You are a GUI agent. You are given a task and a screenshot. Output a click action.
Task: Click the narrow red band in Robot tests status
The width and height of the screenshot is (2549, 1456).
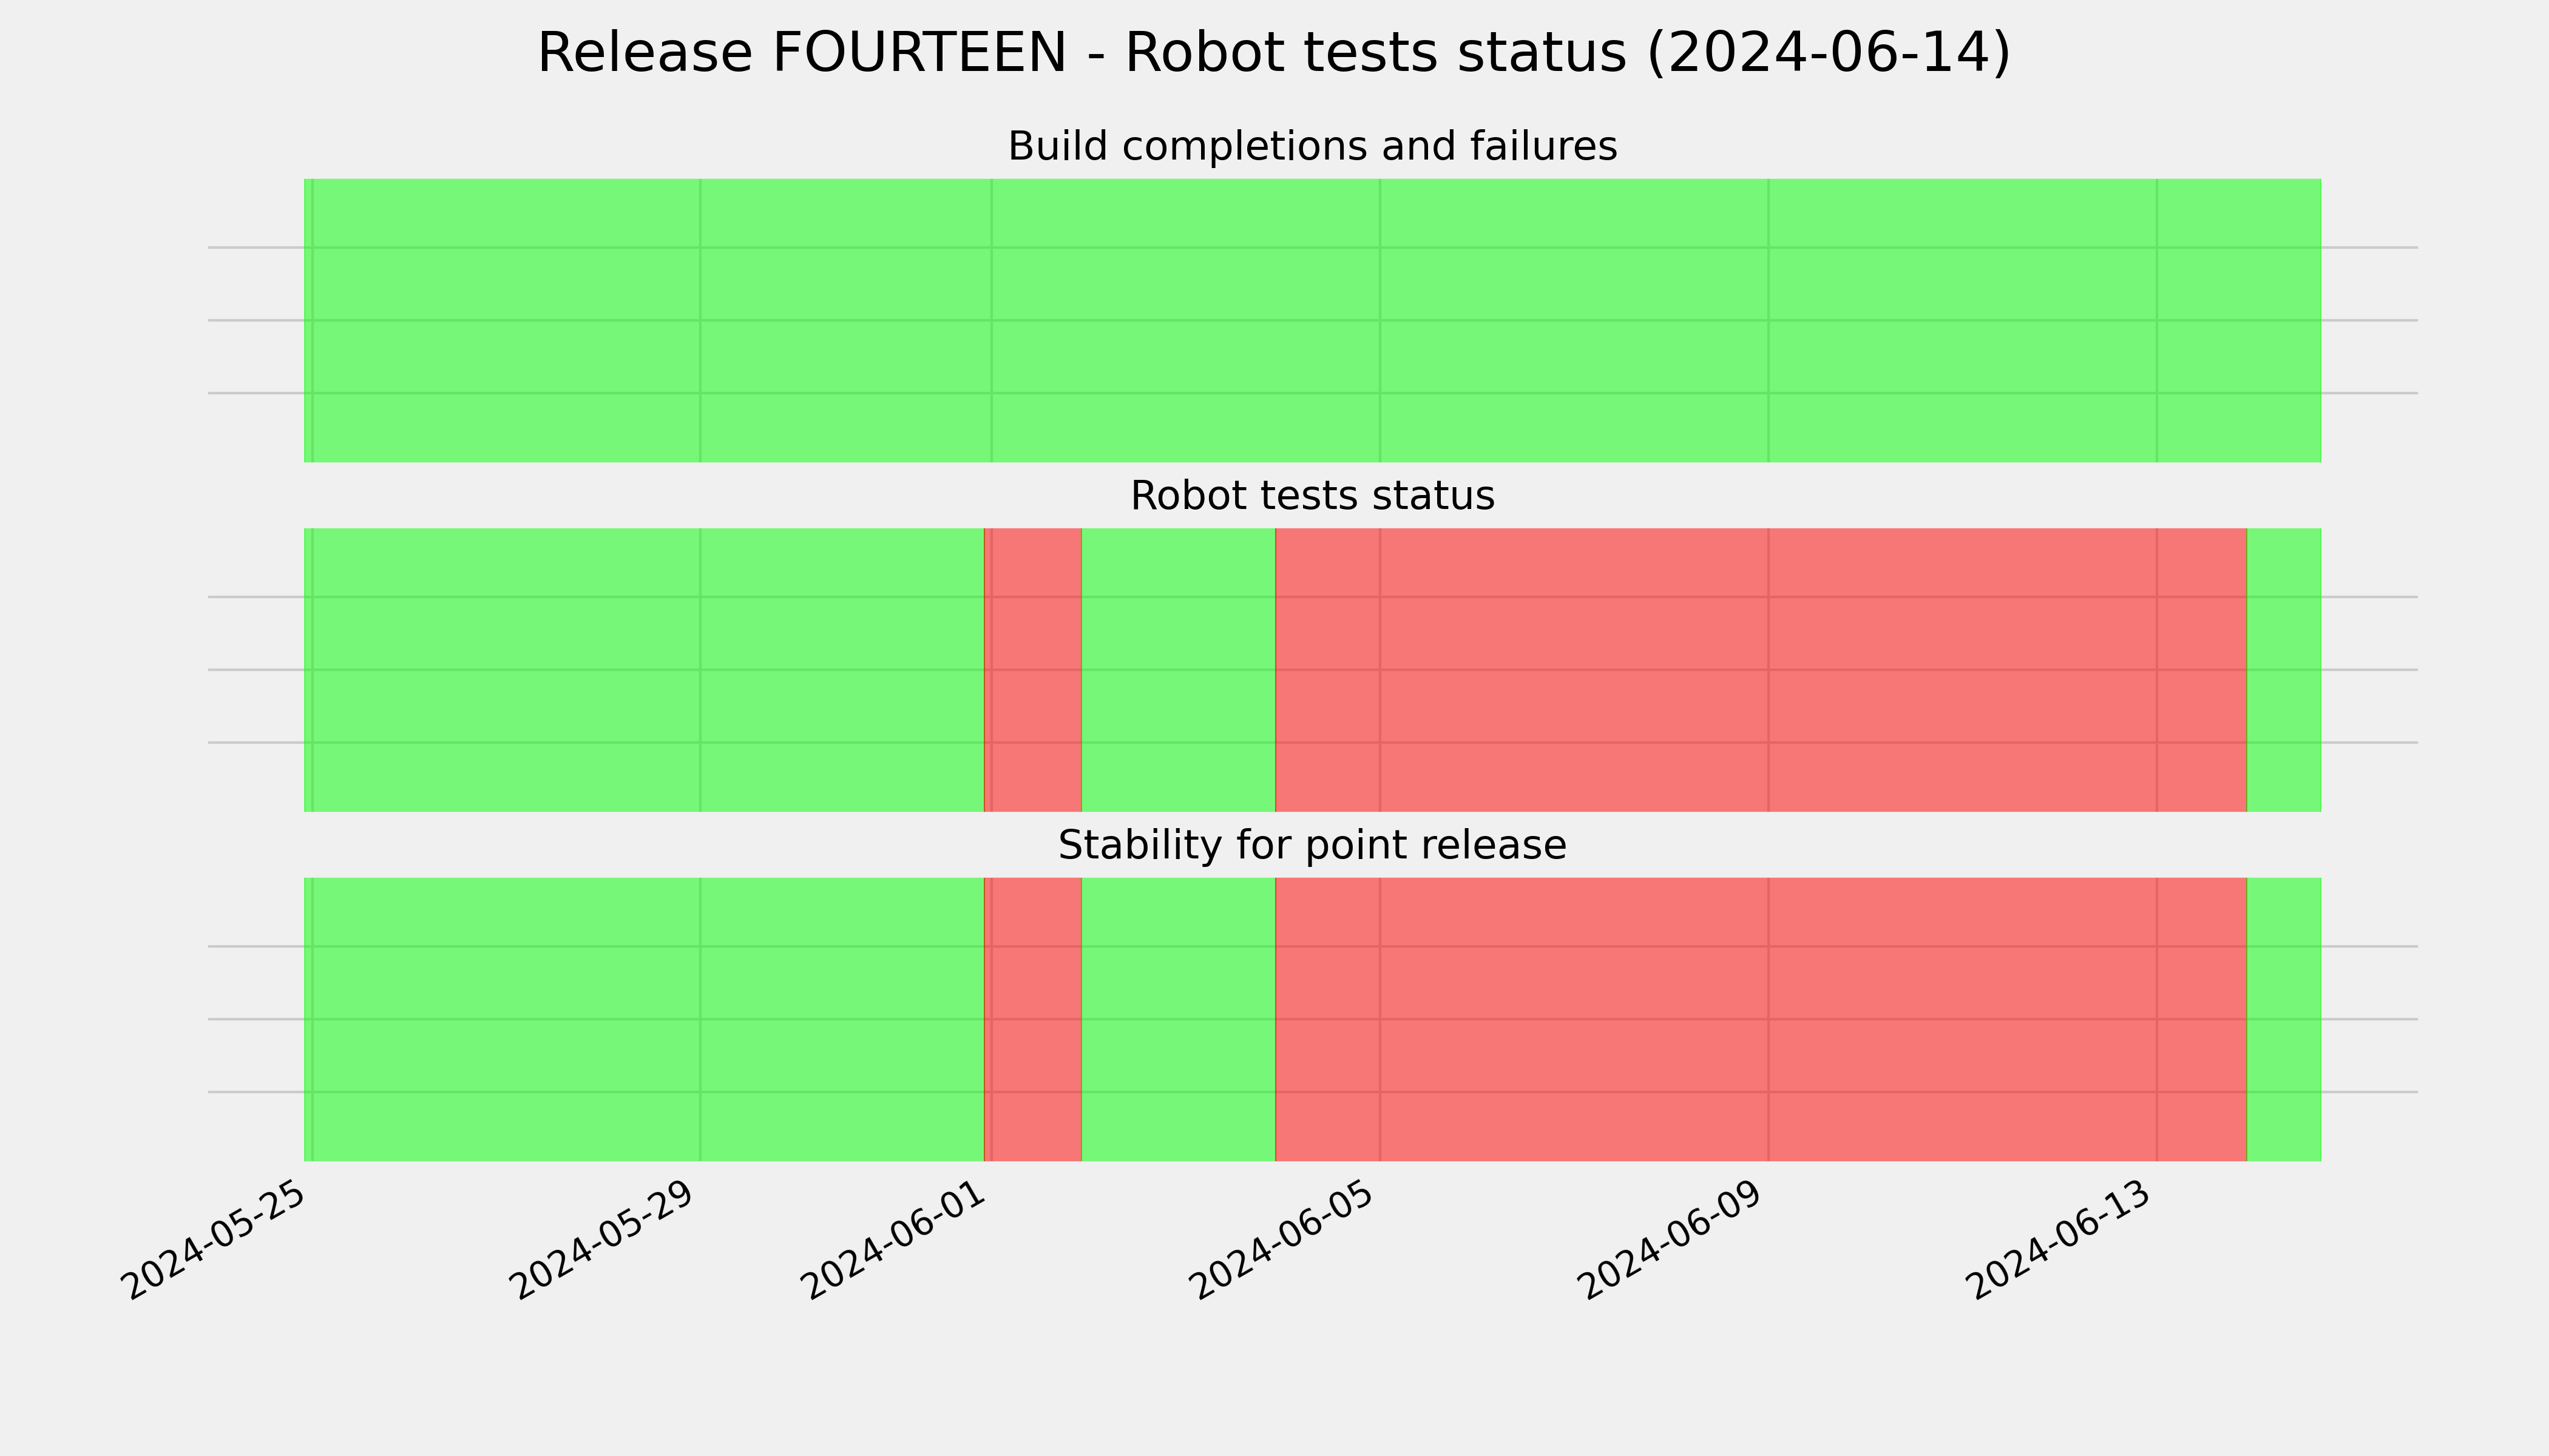pyautogui.click(x=1032, y=670)
